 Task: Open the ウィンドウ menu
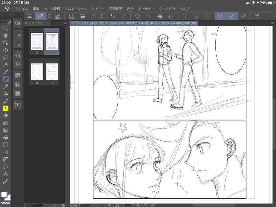167,9
